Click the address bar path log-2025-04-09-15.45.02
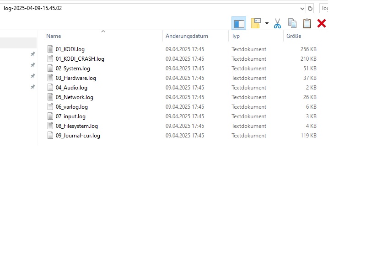 pyautogui.click(x=32, y=8)
